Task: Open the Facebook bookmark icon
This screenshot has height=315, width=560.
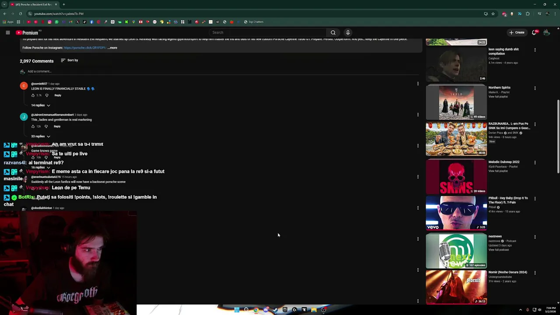Action: point(91,22)
